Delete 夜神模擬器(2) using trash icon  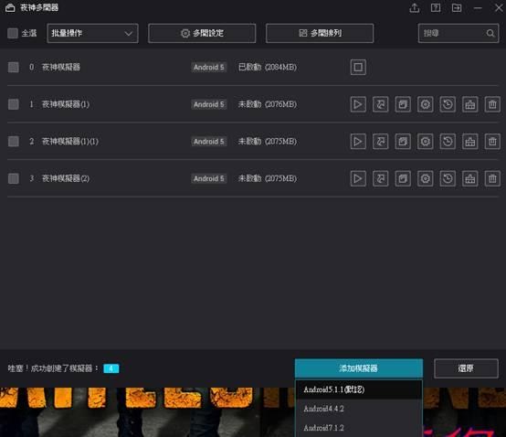pos(492,178)
